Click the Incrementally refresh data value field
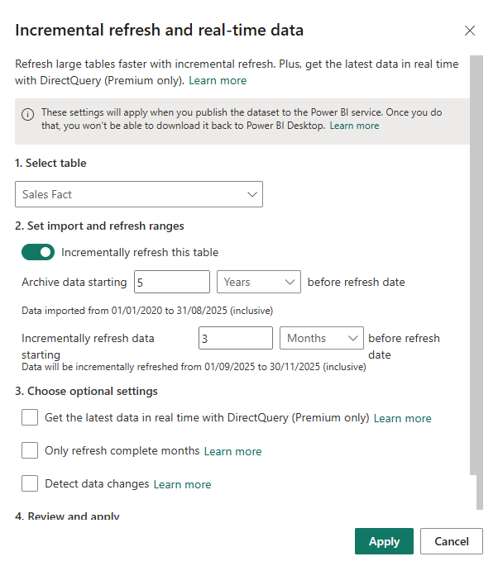498x566 pixels. [x=236, y=338]
